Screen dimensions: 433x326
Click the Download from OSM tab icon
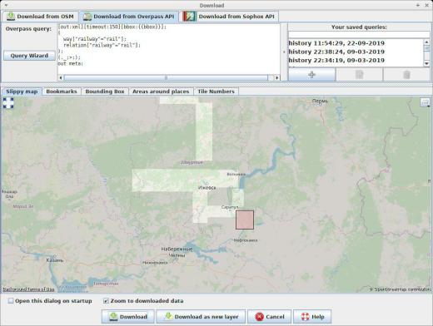point(11,17)
